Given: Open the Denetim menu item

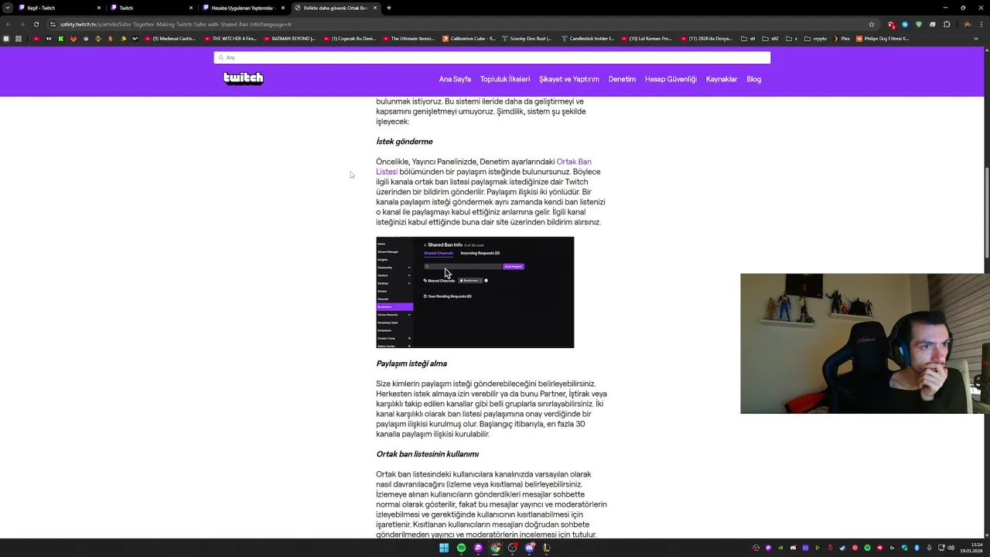Looking at the screenshot, I should 622,79.
